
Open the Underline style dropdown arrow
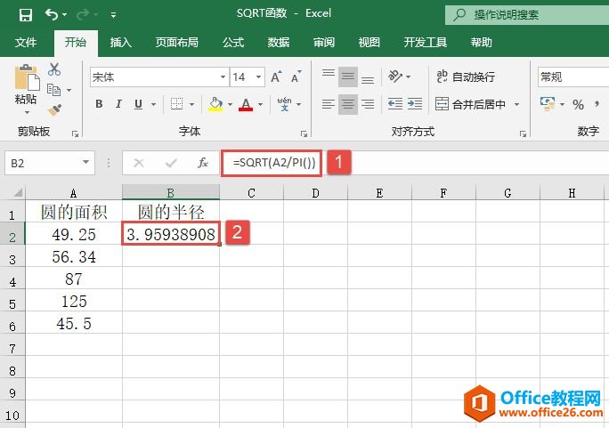pyautogui.click(x=153, y=104)
